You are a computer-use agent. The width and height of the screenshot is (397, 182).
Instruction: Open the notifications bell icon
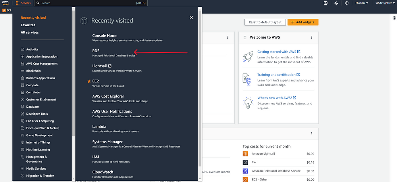336,3
